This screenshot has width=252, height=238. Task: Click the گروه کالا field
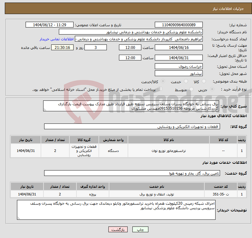point(132,126)
